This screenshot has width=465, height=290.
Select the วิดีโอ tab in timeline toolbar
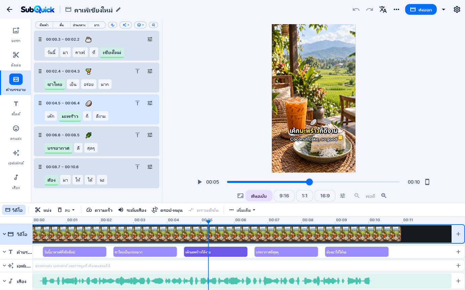pyautogui.click(x=14, y=210)
